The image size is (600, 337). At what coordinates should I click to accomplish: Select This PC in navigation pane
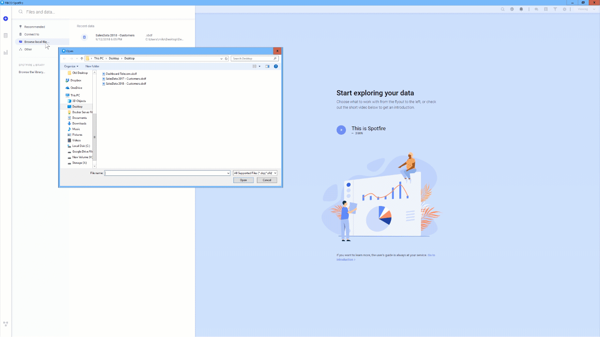coord(73,95)
